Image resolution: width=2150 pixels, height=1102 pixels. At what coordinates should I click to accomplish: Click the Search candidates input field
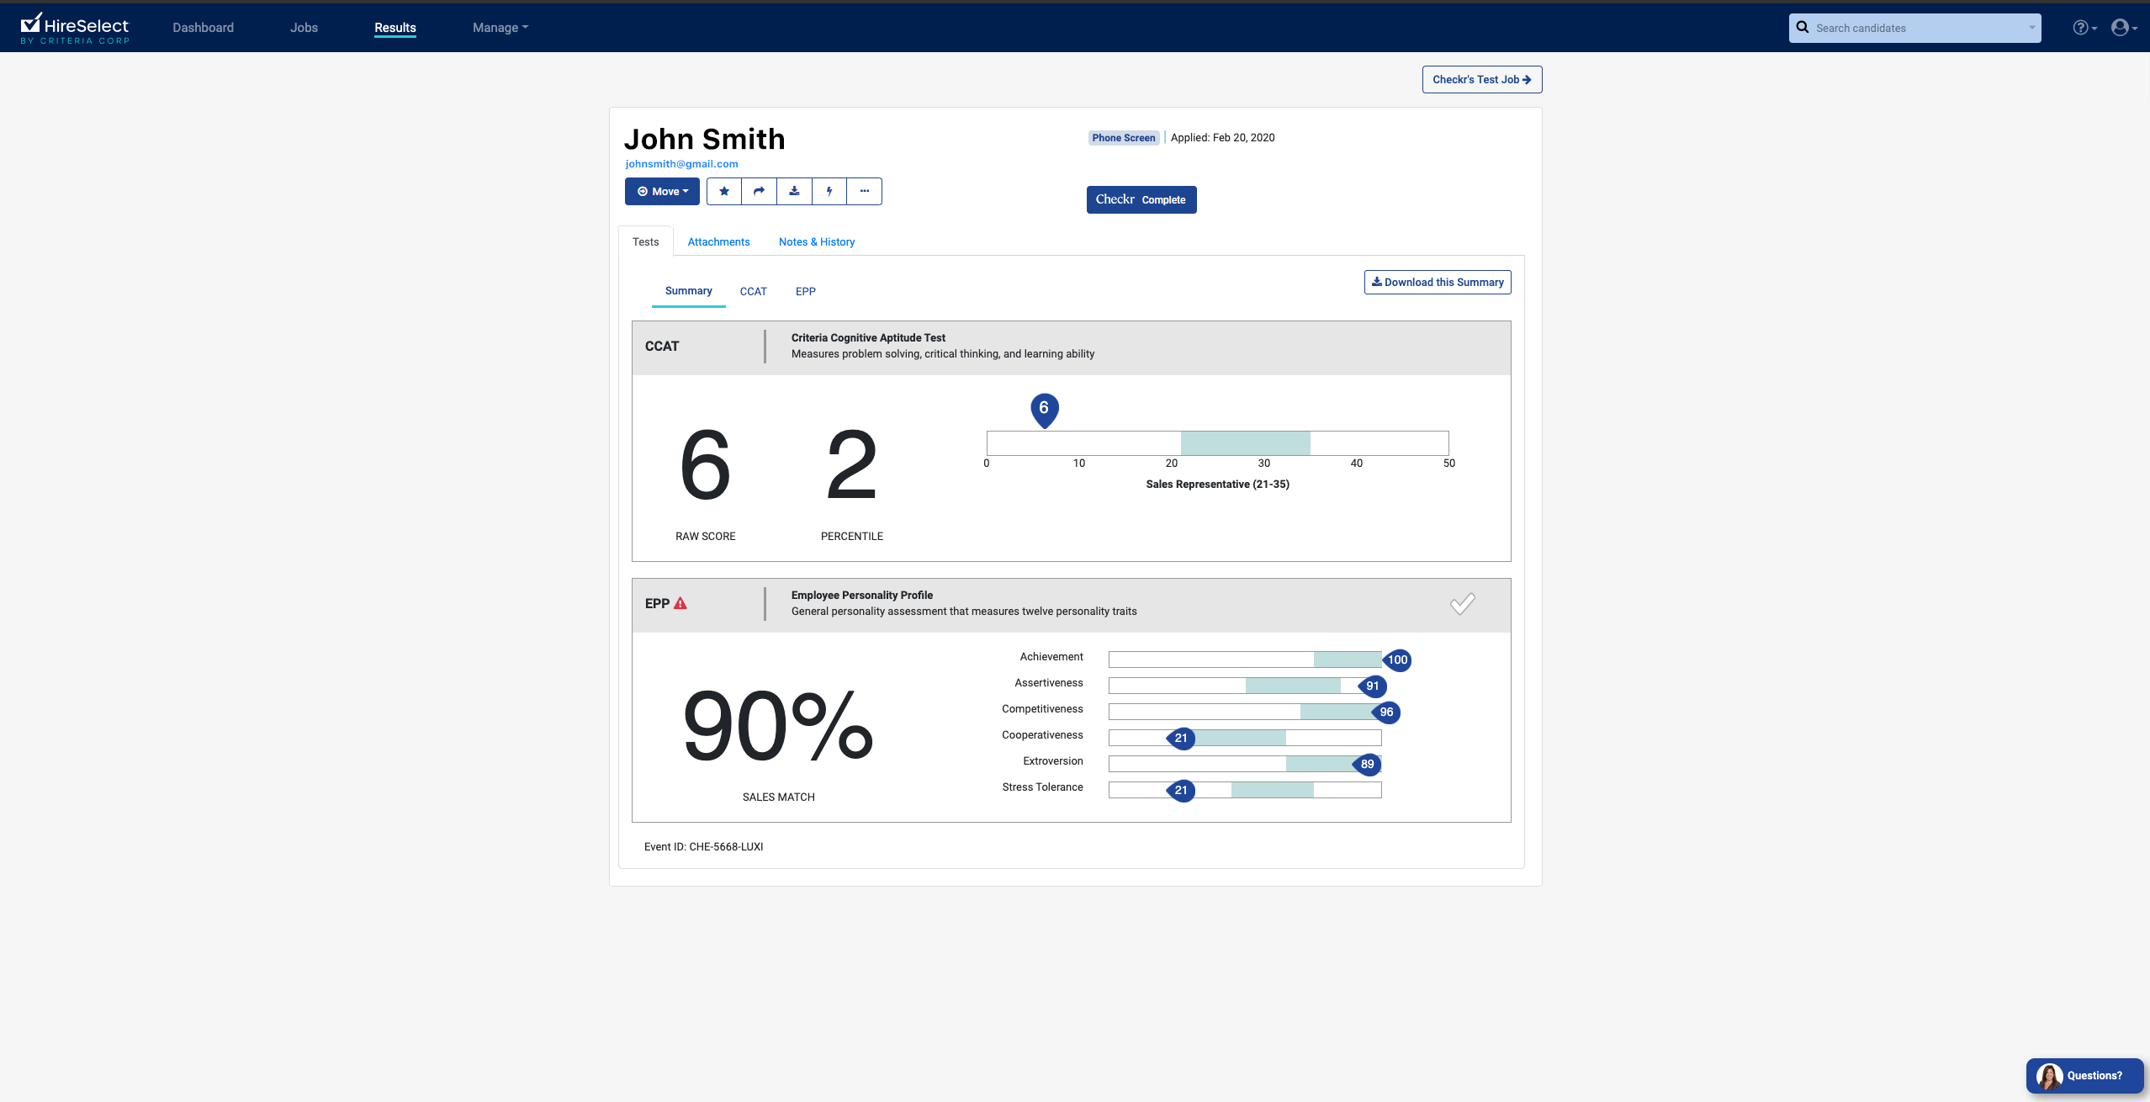click(1914, 28)
